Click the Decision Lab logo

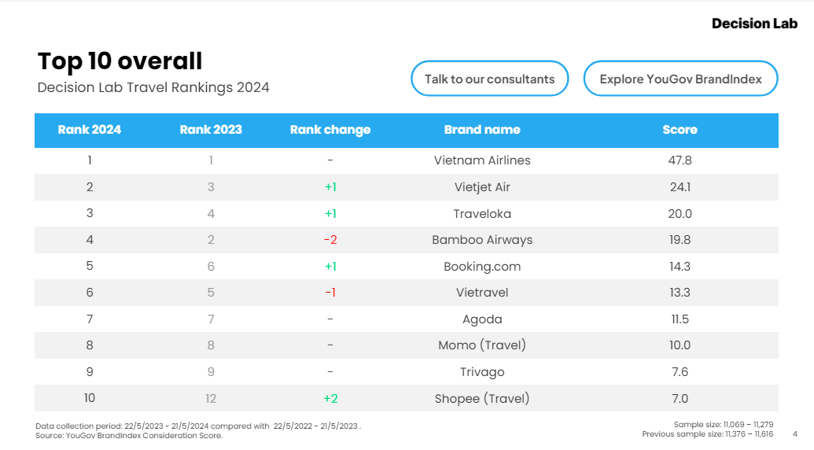pyautogui.click(x=754, y=24)
